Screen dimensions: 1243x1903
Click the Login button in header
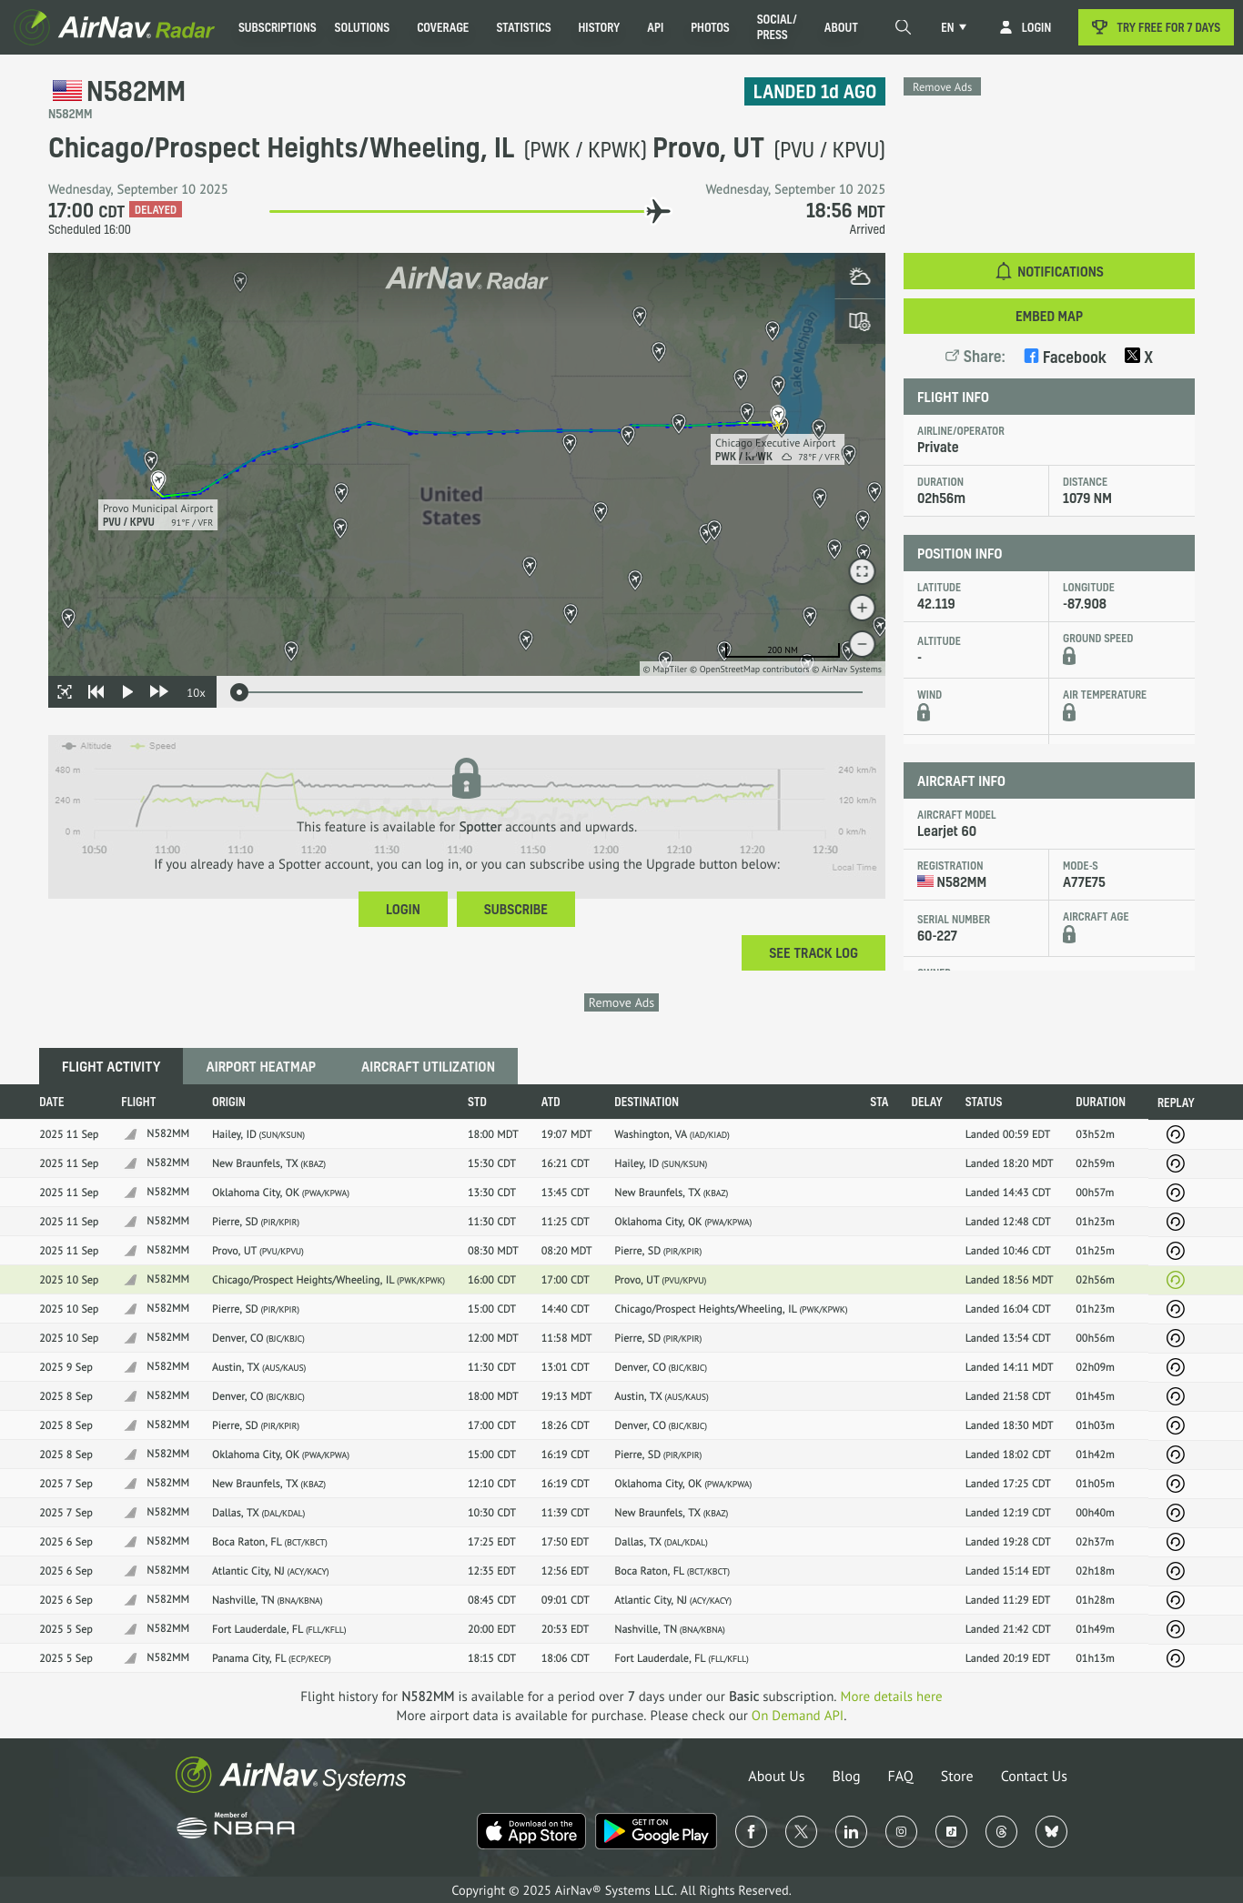click(1026, 27)
